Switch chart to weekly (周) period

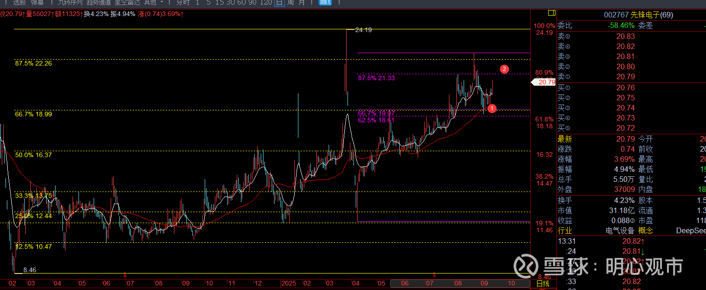(x=290, y=2)
